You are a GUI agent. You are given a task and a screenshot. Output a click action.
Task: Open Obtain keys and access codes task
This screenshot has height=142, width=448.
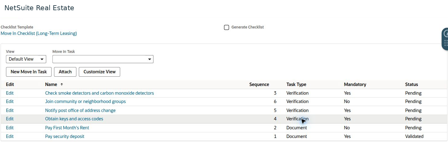(74, 119)
